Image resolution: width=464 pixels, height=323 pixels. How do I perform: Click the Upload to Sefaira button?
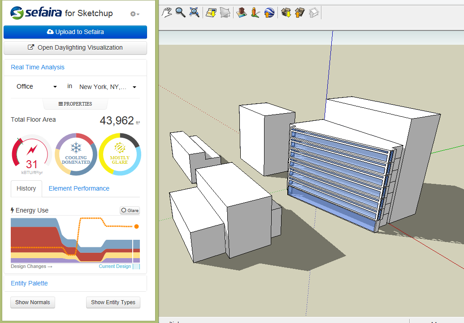[x=75, y=32]
